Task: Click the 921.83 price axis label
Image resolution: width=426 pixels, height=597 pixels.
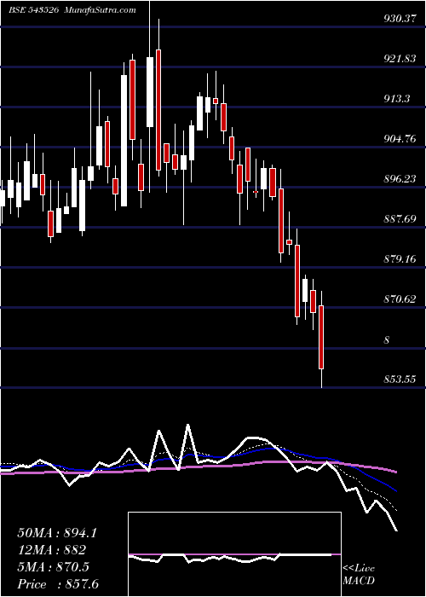Action: pos(400,59)
